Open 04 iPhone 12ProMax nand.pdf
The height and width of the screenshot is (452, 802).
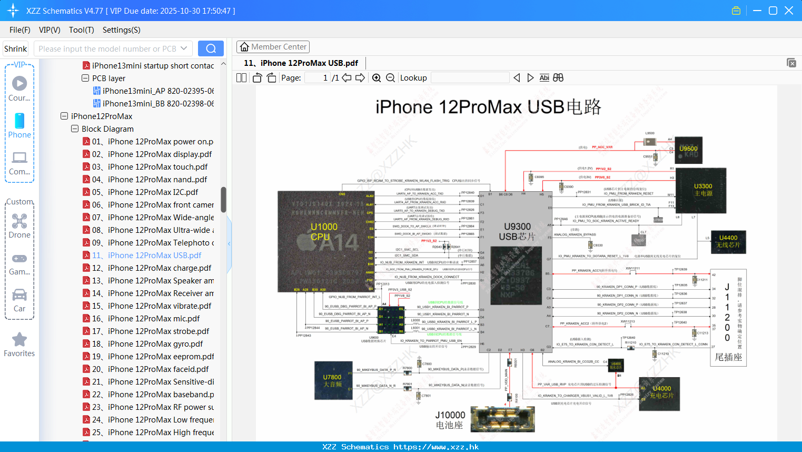pos(145,179)
